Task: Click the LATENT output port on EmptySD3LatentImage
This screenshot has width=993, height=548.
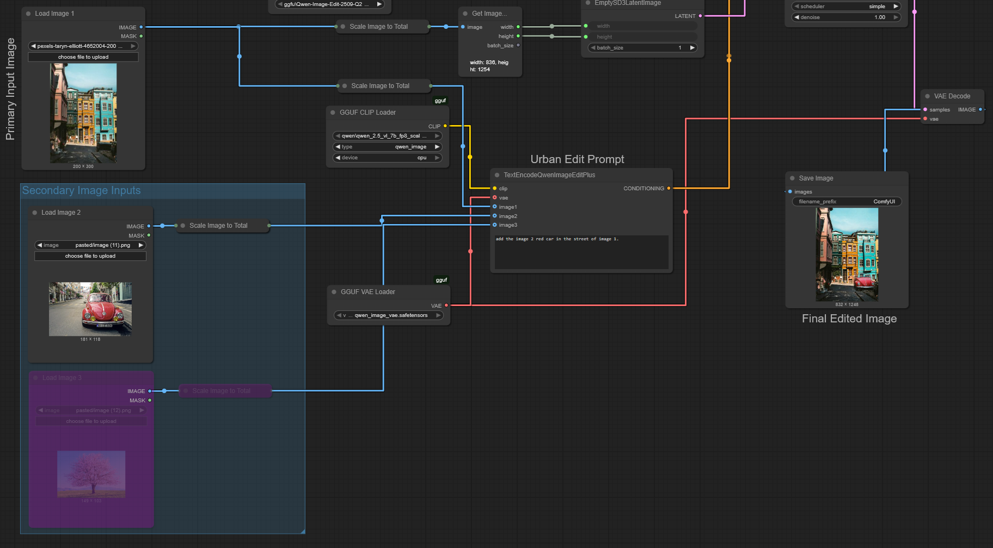Action: 700,16
